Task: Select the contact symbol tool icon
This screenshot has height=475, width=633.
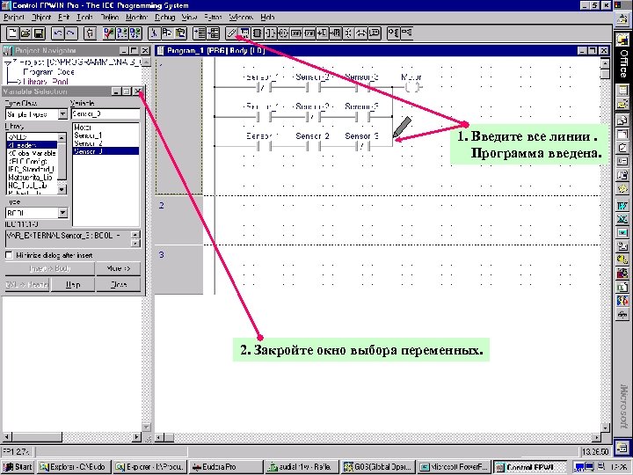Action: (270, 33)
